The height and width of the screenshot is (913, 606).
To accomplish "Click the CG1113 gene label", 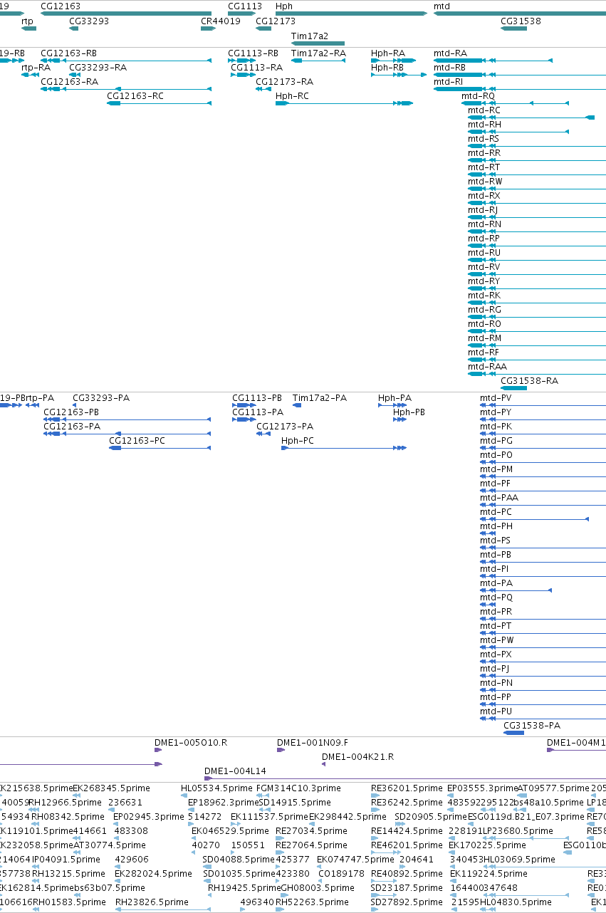I will tap(245, 6).
